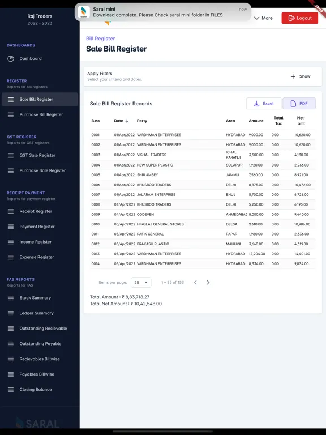
Task: Click the Bill Register breadcrumb link
Action: point(100,39)
